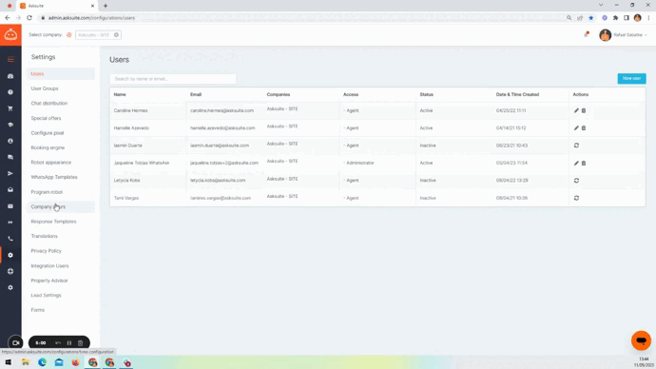Open Chrome three-dot menu
This screenshot has height=369, width=656.
(x=648, y=18)
